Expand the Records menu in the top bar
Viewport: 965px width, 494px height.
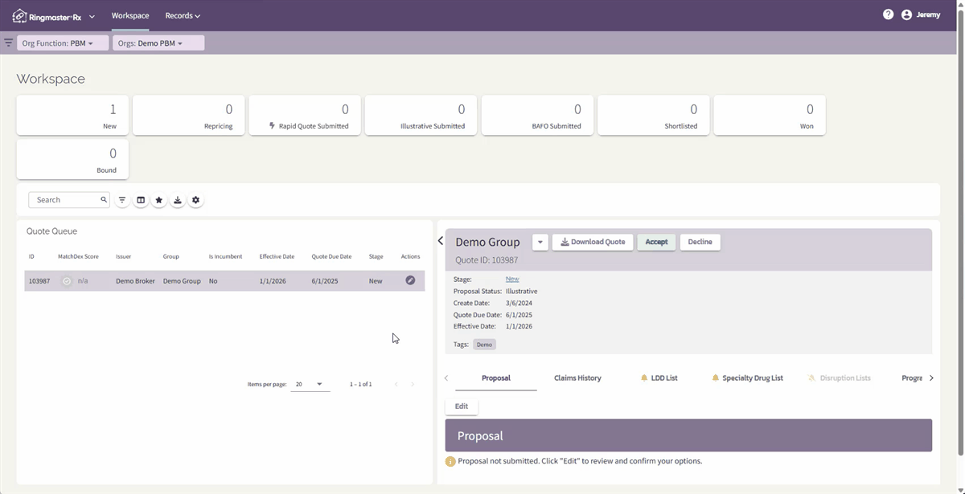click(181, 15)
